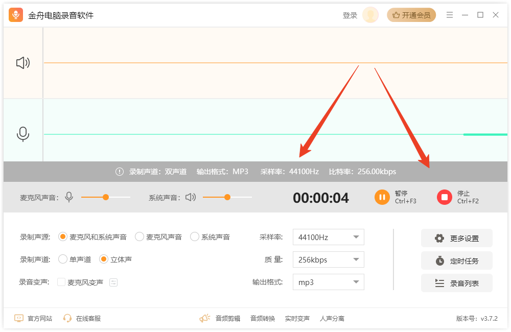The width and height of the screenshot is (511, 332).
Task: Close the recorder window
Action: click(x=495, y=15)
